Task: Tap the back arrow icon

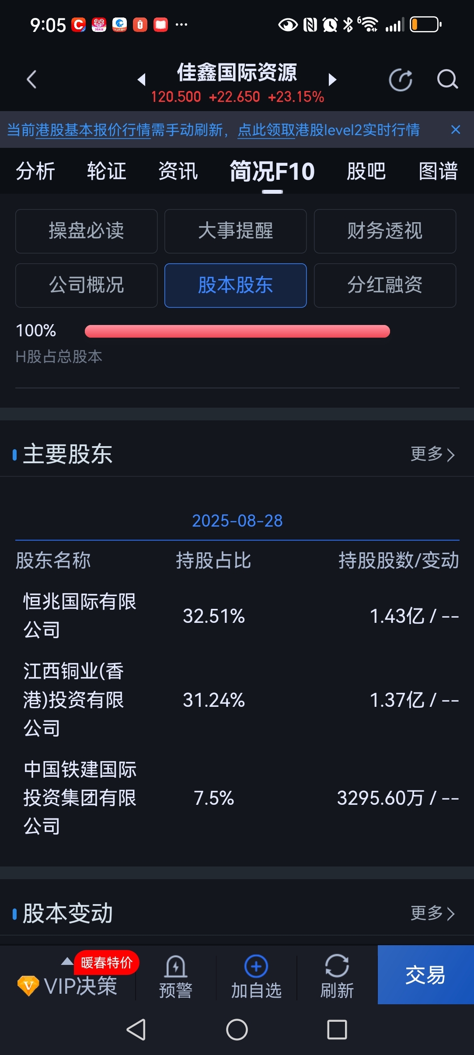Action: coord(31,80)
